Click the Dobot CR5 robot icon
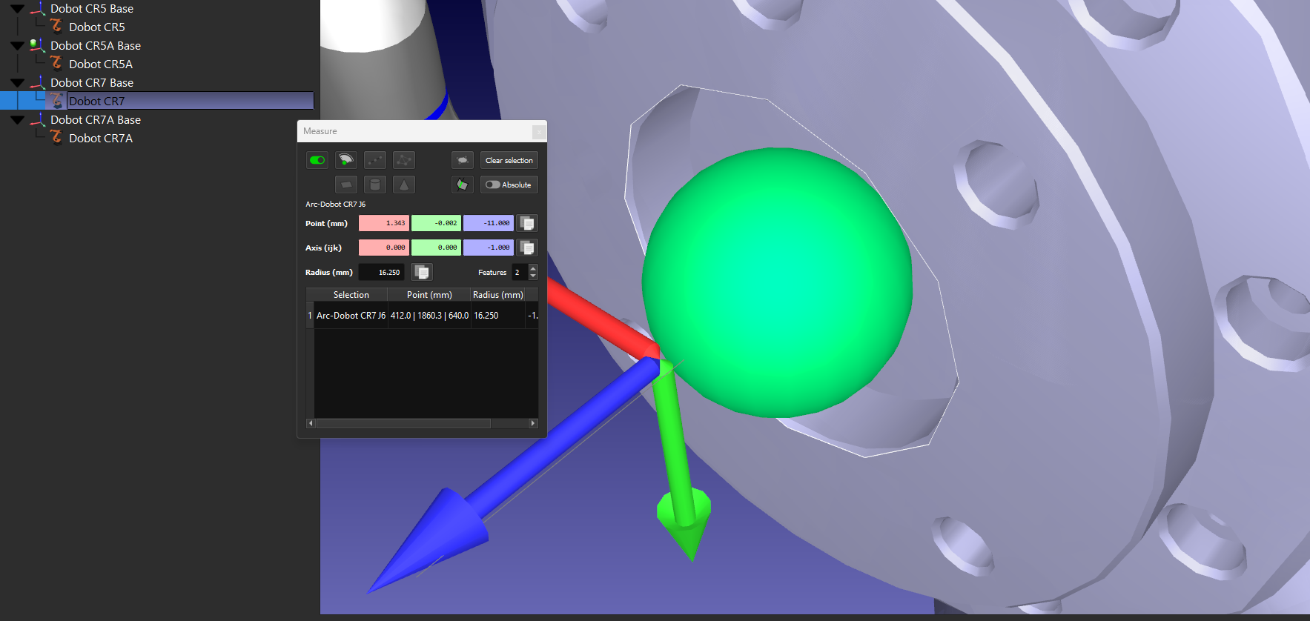The height and width of the screenshot is (621, 1310). click(56, 27)
